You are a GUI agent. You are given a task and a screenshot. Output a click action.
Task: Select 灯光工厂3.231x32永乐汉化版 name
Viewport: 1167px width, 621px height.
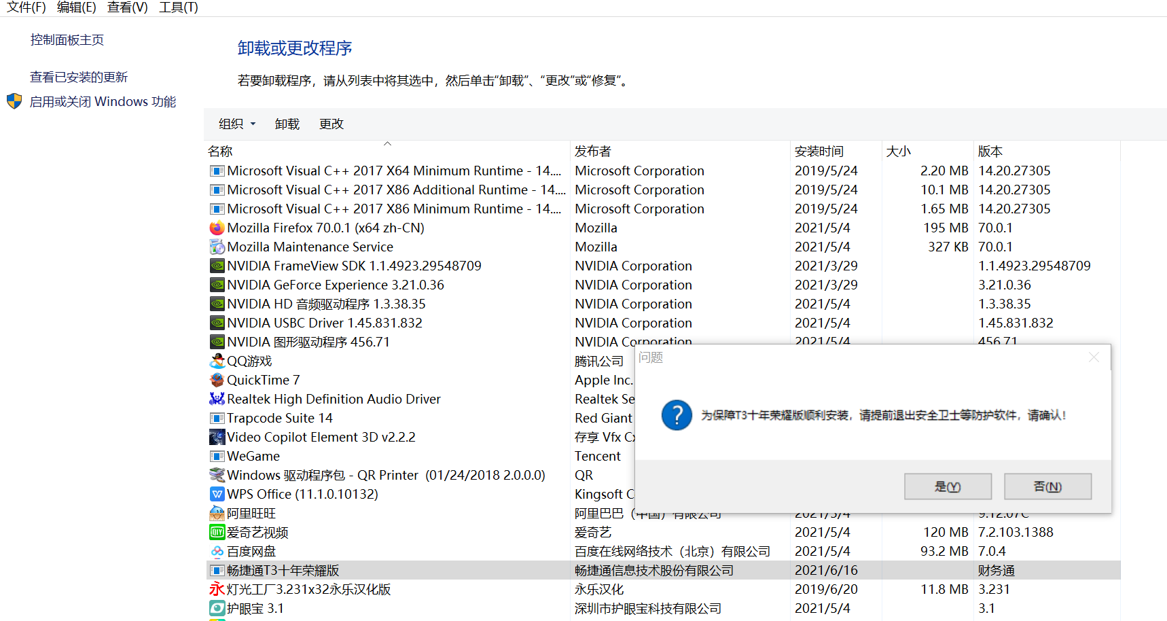click(x=308, y=589)
